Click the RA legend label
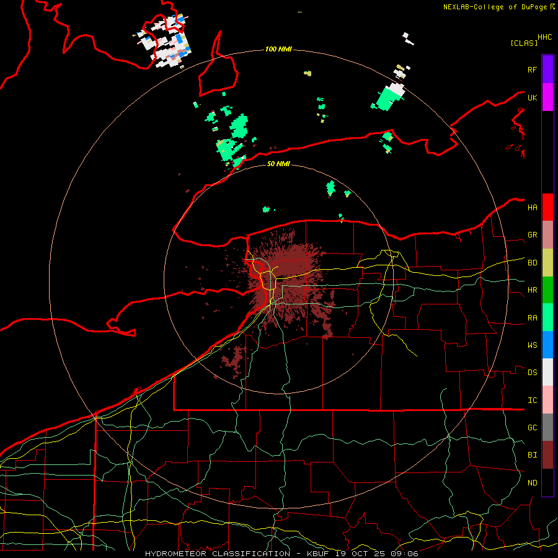 (x=532, y=318)
